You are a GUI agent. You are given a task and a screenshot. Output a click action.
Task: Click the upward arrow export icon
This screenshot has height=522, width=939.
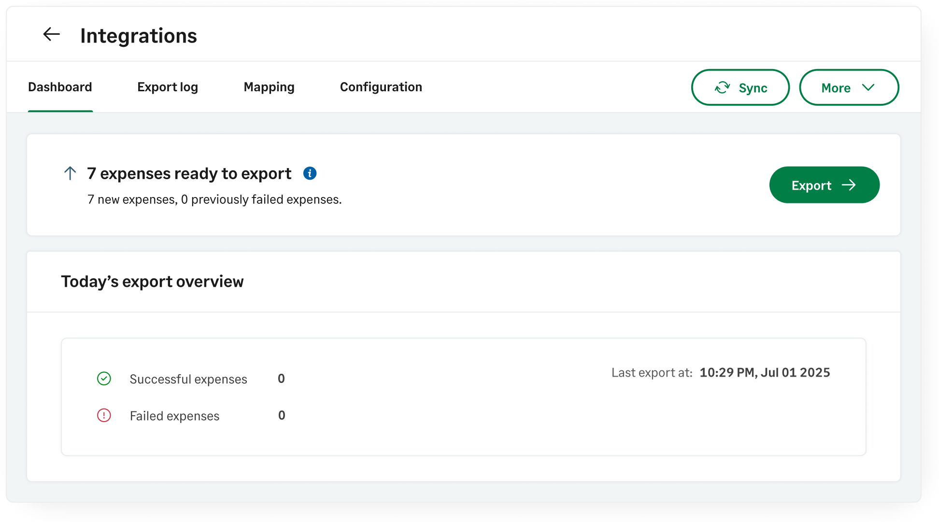point(70,173)
